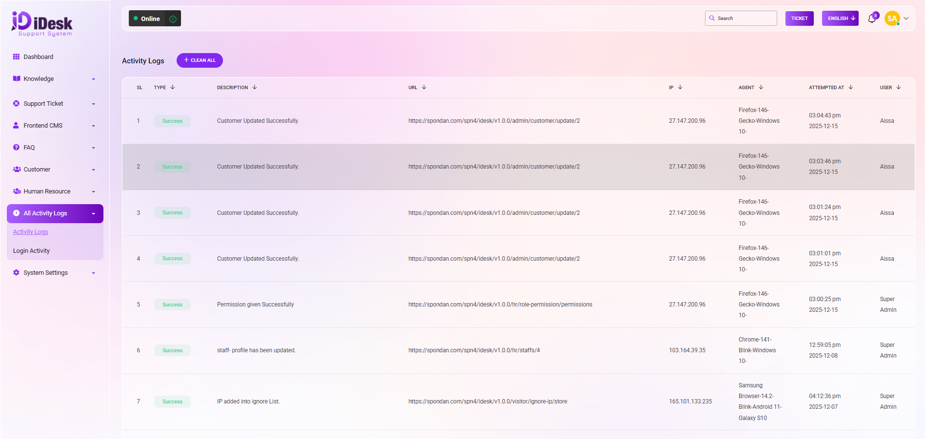
Task: Expand the Support Ticket menu
Action: click(x=54, y=103)
